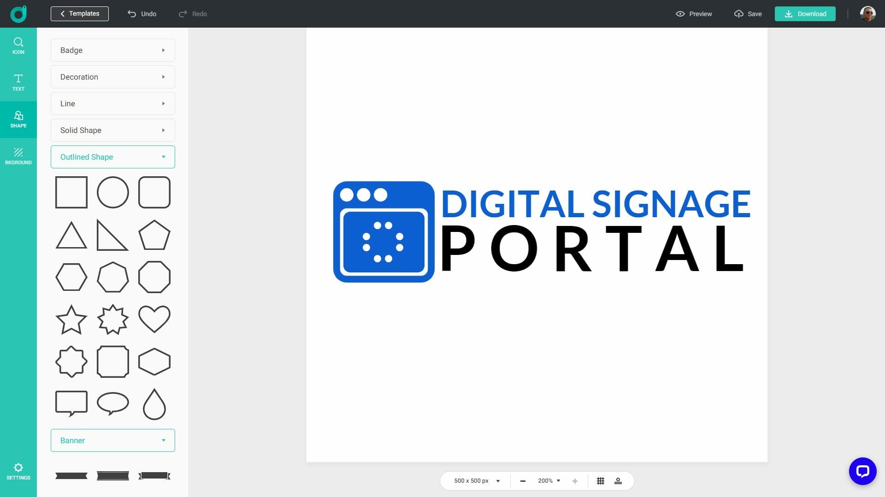Toggle Preview mode with eye icon
This screenshot has width=885, height=497.
point(694,14)
